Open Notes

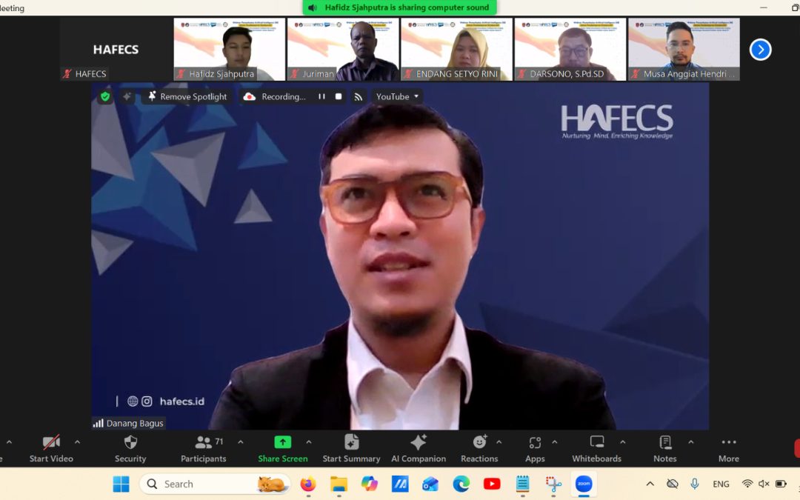click(x=664, y=449)
